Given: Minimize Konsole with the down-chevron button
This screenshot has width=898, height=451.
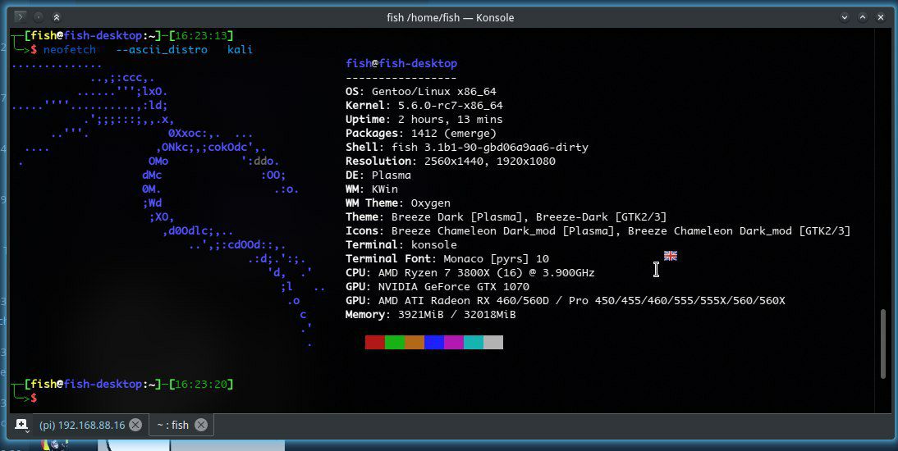Looking at the screenshot, I should [x=844, y=17].
